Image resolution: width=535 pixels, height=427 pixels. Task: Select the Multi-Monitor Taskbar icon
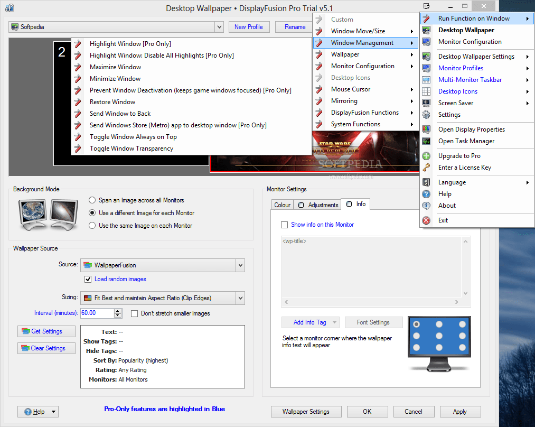point(426,80)
